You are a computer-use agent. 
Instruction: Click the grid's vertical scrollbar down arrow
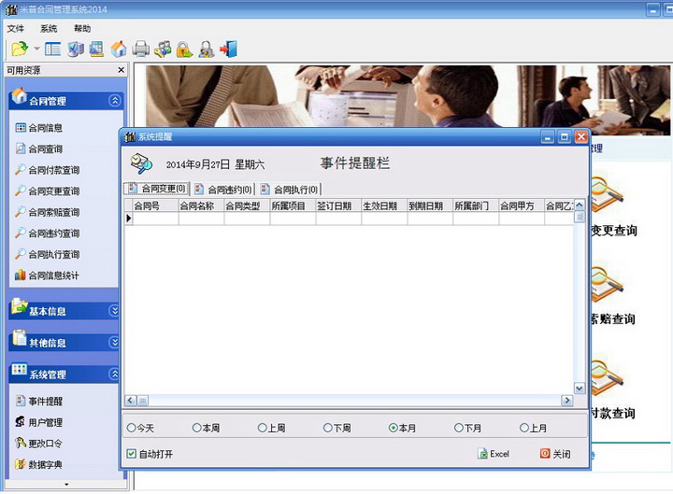point(579,388)
